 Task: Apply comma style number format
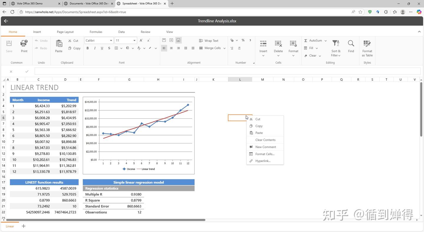250,41
